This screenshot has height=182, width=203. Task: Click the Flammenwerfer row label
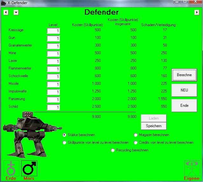point(20,68)
